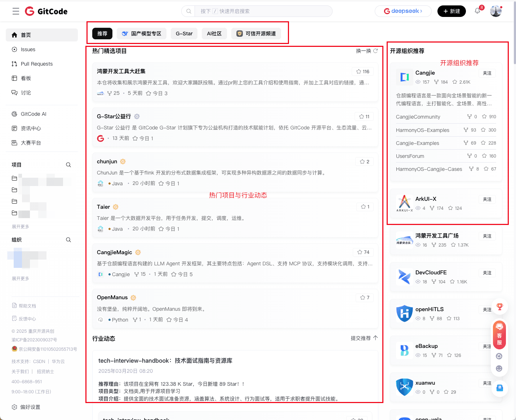This screenshot has width=516, height=420.
Task: Open the red 客服 support widget
Action: click(x=499, y=335)
